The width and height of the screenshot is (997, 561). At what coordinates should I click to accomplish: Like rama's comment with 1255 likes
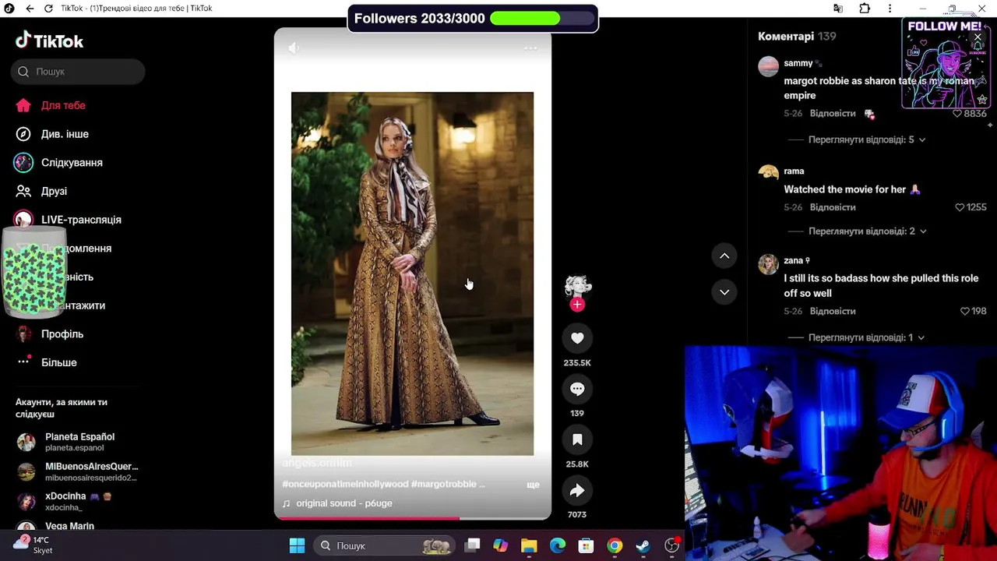960,207
